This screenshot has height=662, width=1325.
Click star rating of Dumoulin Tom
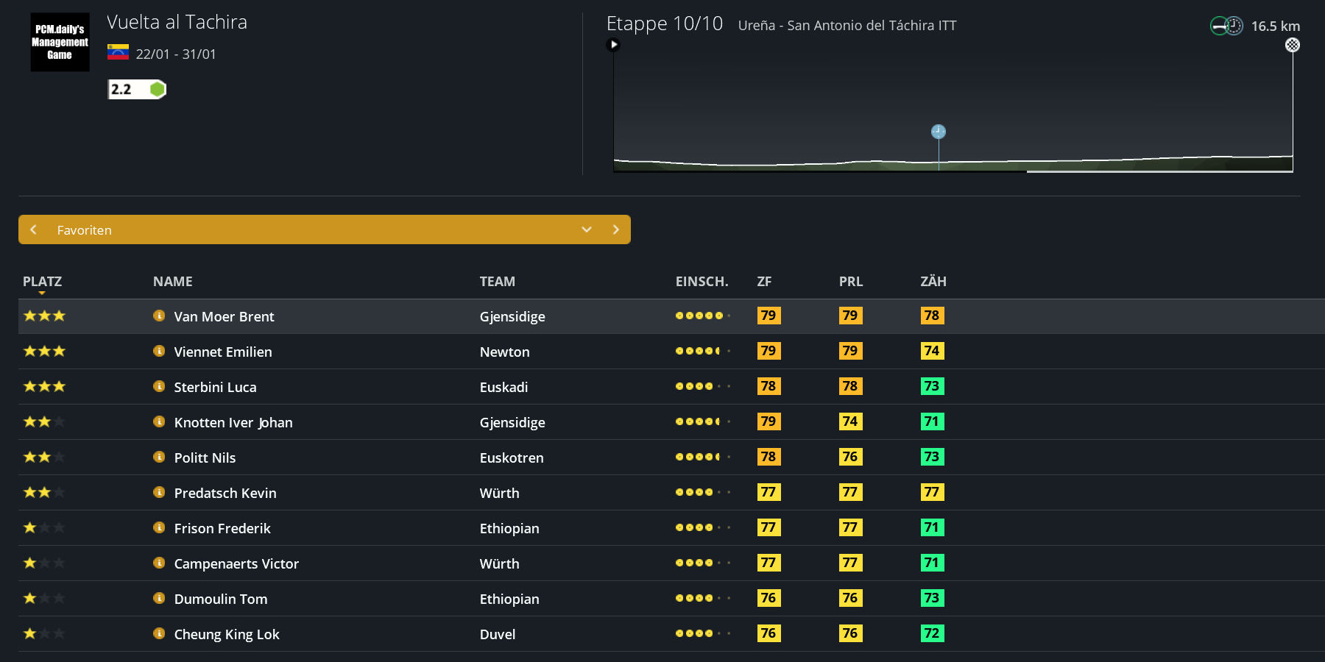point(44,598)
